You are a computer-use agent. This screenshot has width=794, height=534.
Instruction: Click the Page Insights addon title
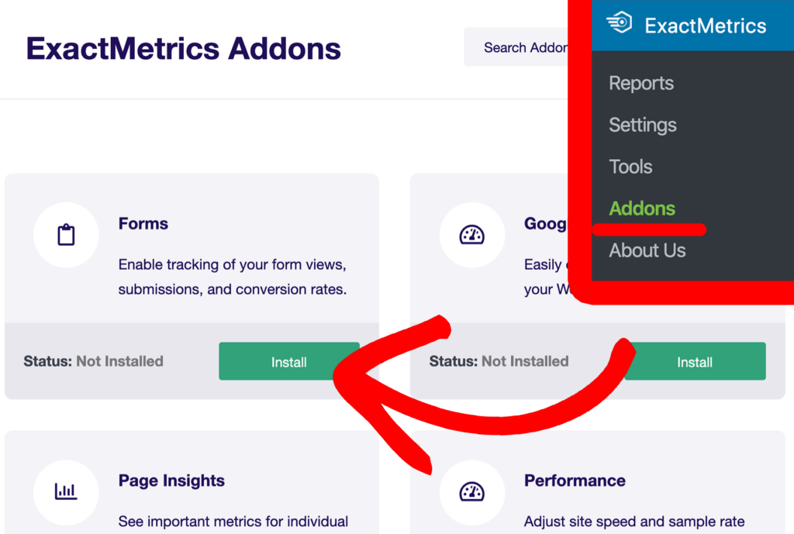[171, 481]
